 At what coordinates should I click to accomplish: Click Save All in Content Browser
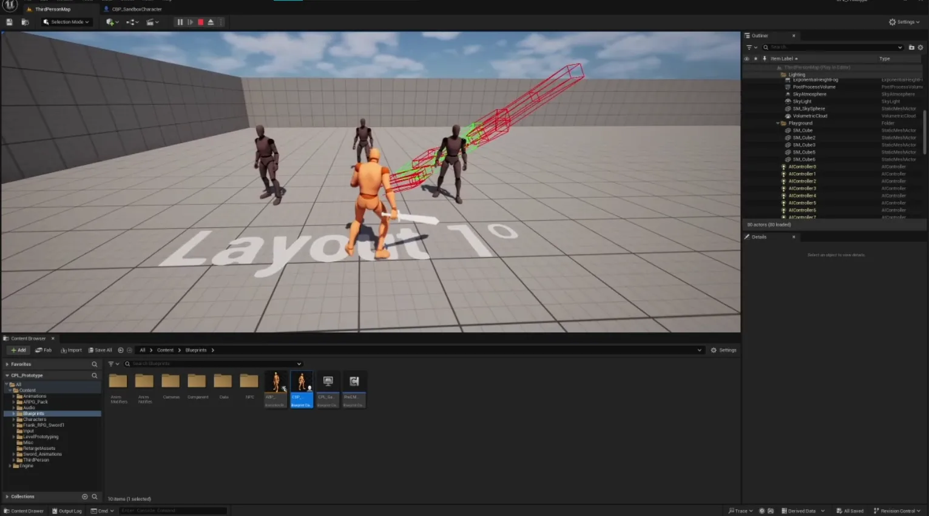[x=100, y=350]
